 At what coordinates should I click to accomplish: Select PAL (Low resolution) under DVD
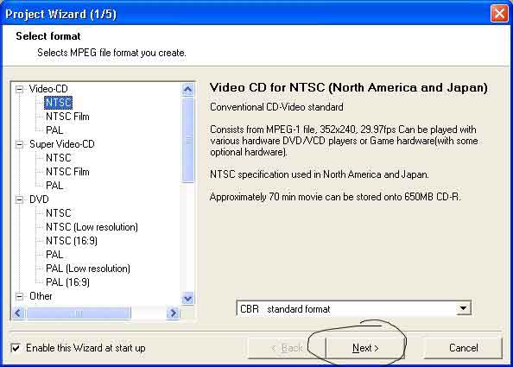(x=88, y=269)
